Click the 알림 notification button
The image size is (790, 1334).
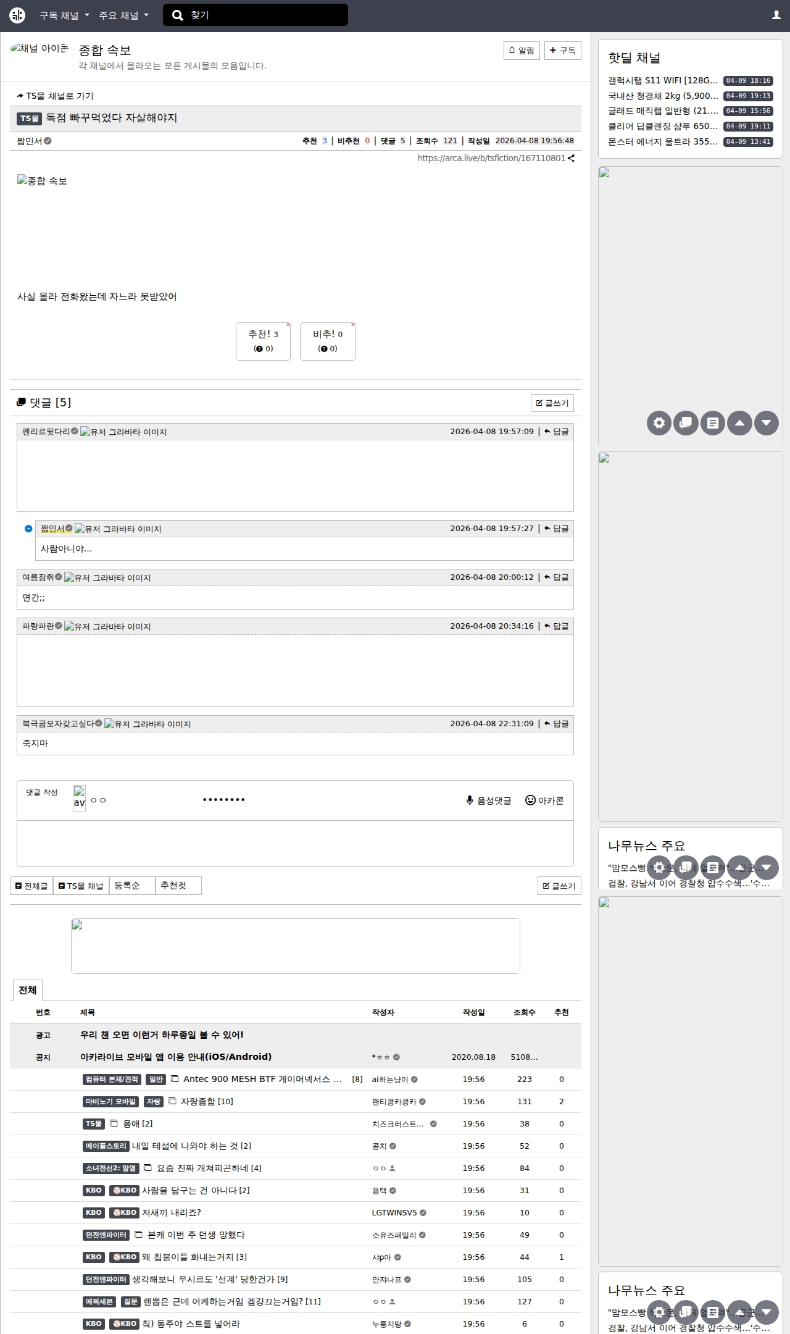522,51
